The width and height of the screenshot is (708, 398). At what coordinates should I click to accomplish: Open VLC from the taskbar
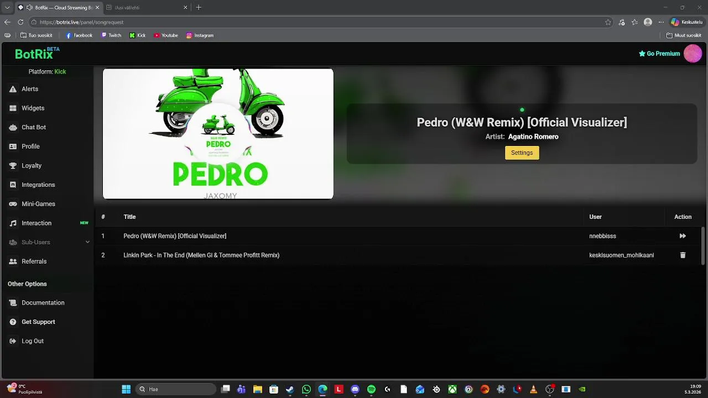pyautogui.click(x=533, y=390)
